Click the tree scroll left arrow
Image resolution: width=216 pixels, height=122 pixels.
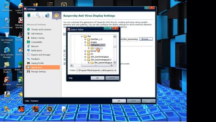[72, 65]
